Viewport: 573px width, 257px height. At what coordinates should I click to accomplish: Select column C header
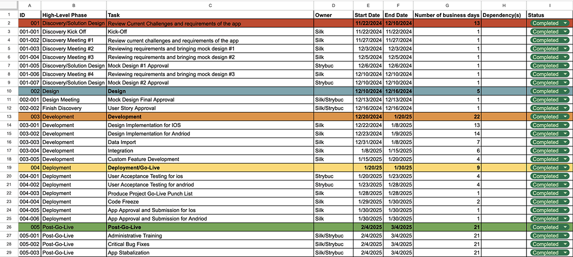point(210,5)
